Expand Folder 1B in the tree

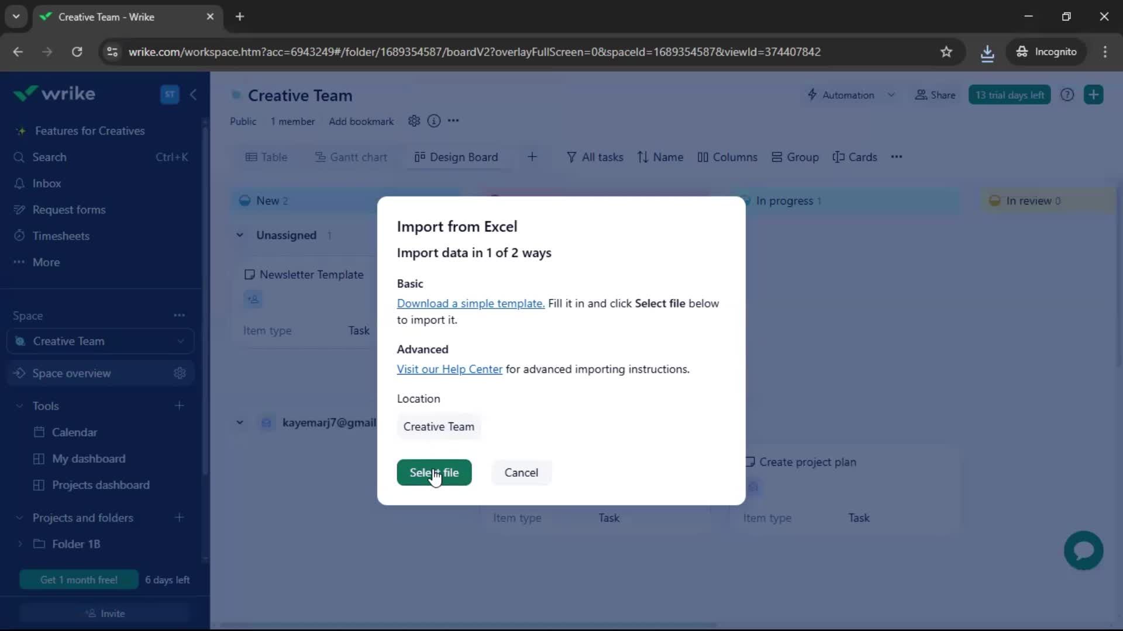click(20, 544)
